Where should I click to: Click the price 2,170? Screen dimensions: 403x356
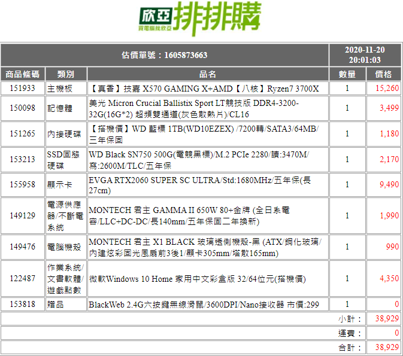[x=389, y=160]
